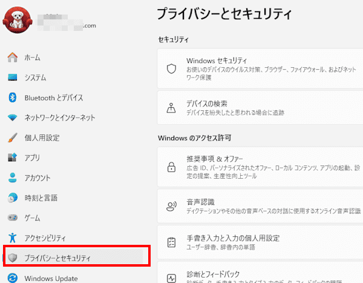This screenshot has height=283, width=363.
Task: Click the System monitor icon
Action: click(13, 77)
